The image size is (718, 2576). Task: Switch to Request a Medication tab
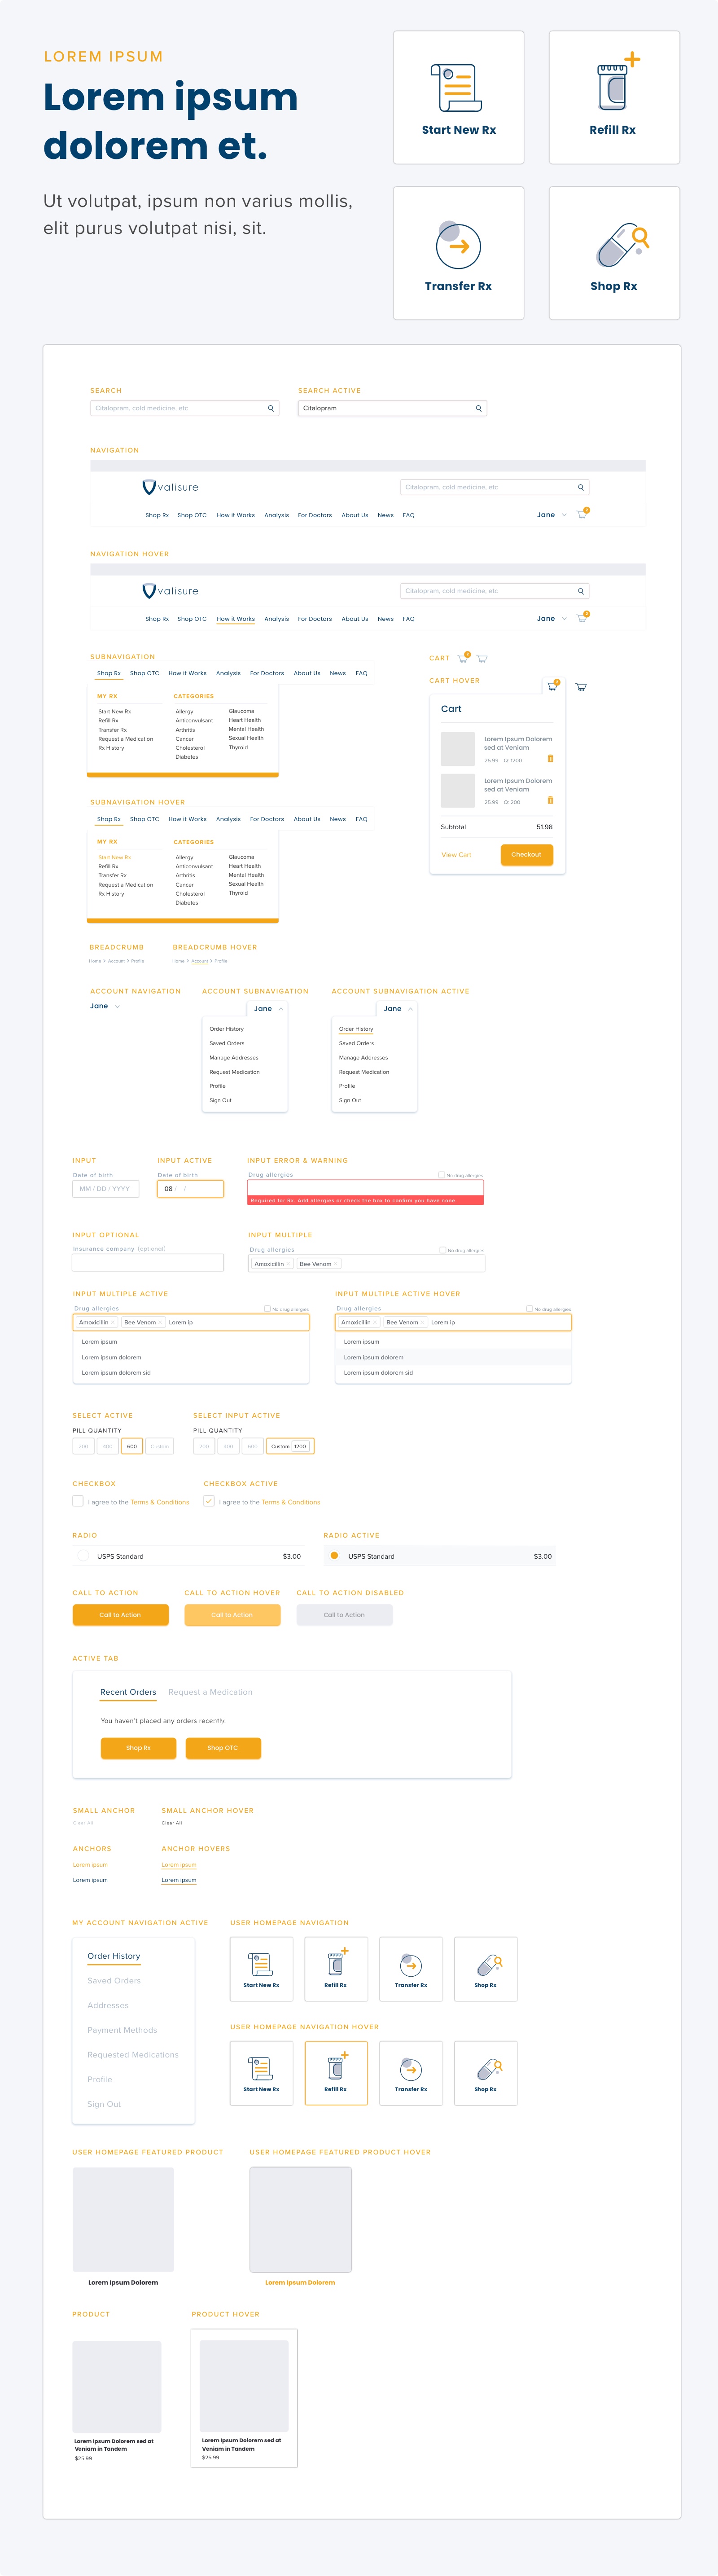[210, 1692]
